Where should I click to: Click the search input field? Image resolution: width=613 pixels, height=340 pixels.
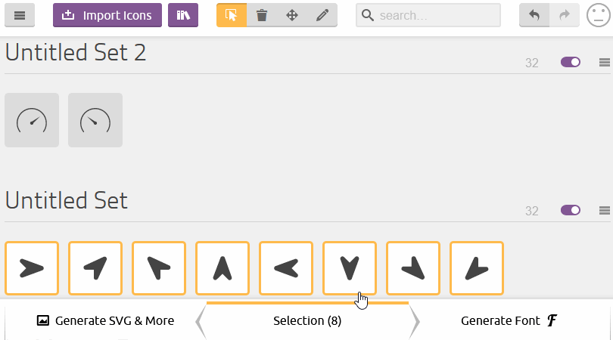[x=428, y=15]
